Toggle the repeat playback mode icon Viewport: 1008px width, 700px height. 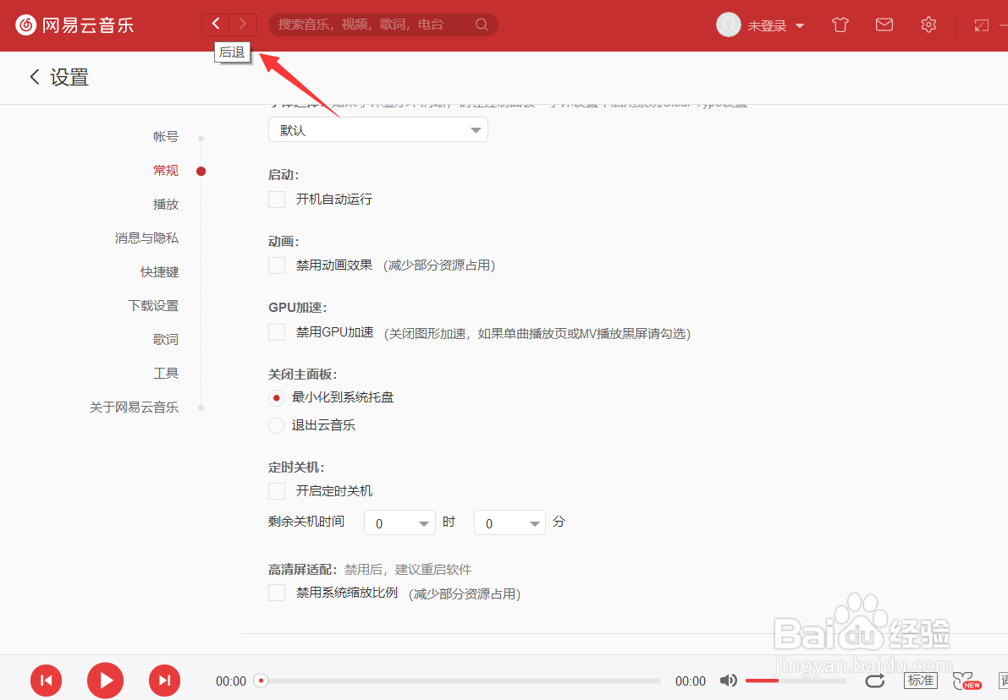tap(874, 681)
